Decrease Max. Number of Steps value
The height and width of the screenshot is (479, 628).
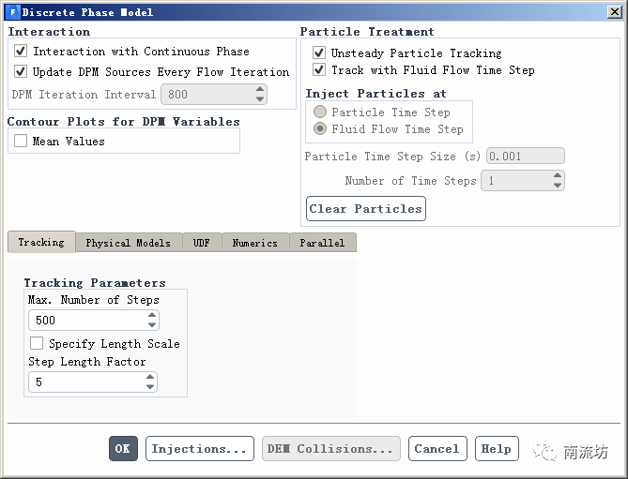point(150,324)
